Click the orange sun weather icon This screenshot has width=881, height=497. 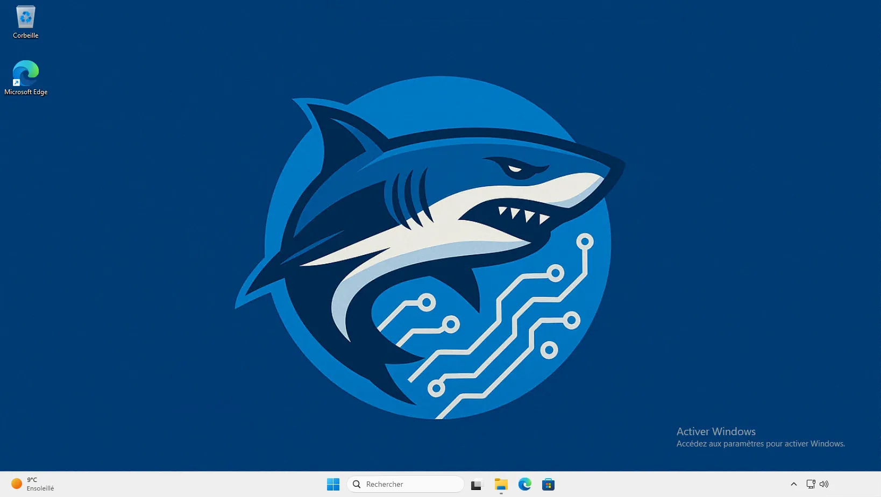[17, 484]
